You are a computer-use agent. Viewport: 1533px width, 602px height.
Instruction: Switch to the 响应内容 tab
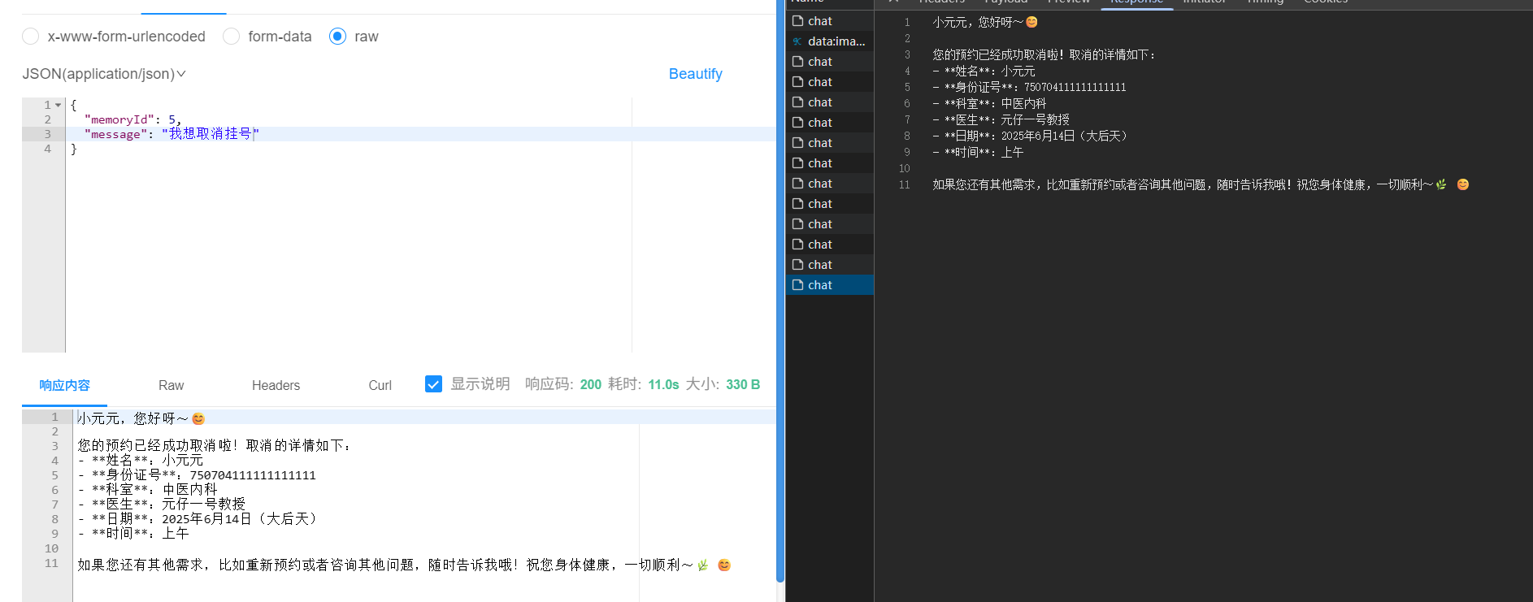click(x=64, y=385)
